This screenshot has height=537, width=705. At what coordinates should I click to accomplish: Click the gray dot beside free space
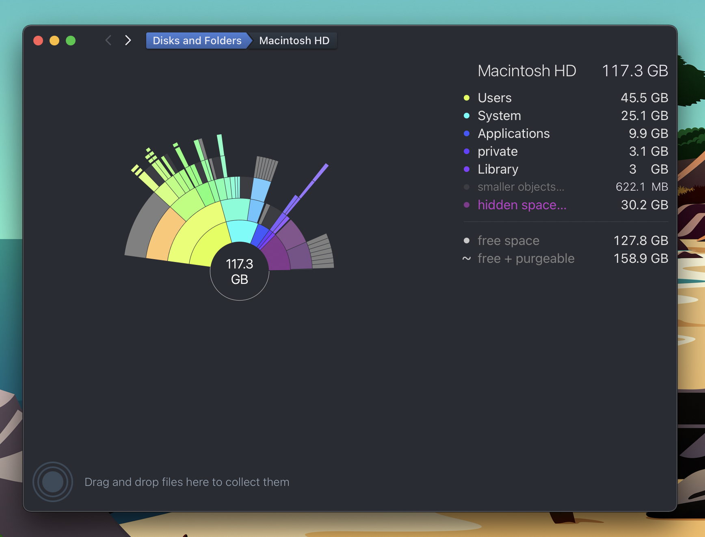(466, 240)
